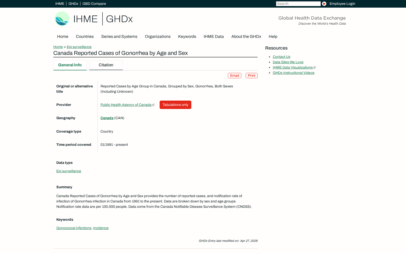This screenshot has height=254, width=406.
Task: Select the General Info tab
Action: 70,65
